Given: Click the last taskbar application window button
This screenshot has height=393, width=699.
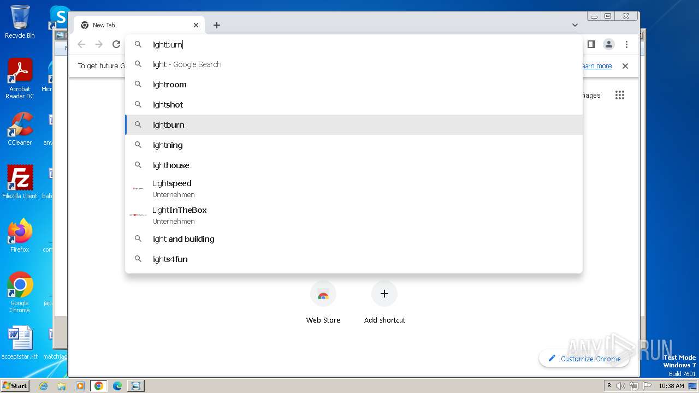Looking at the screenshot, I should [x=135, y=386].
